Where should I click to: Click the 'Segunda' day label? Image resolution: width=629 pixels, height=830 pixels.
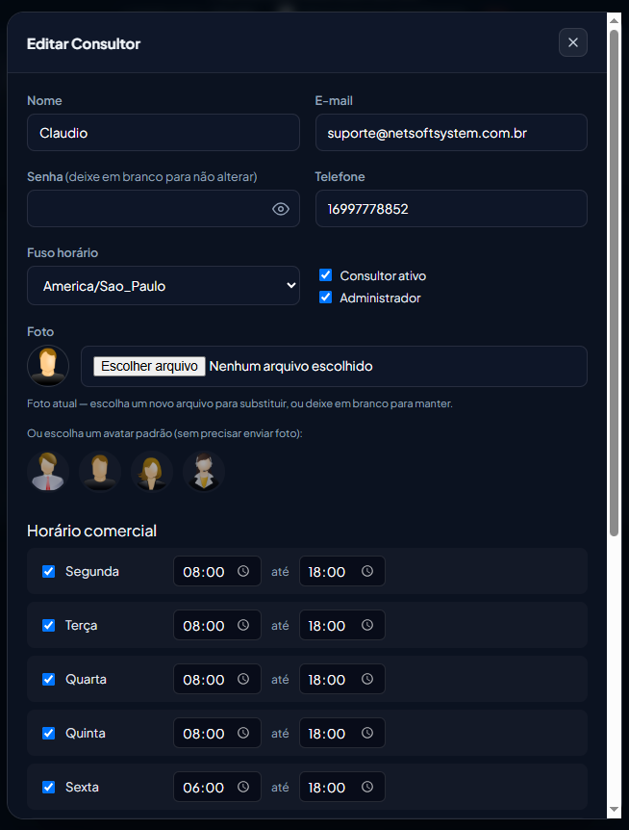click(x=92, y=572)
